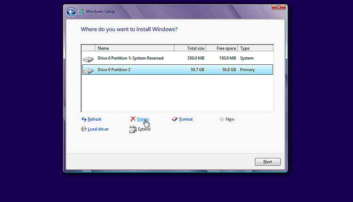Click the drive icon for Partition 1
The image size is (353, 202).
click(88, 59)
